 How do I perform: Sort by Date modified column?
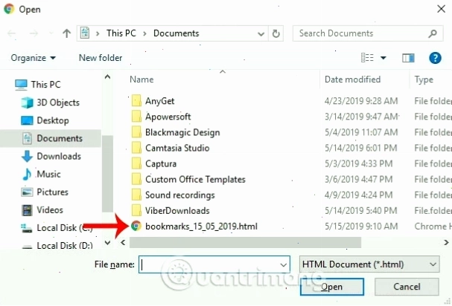pos(352,79)
